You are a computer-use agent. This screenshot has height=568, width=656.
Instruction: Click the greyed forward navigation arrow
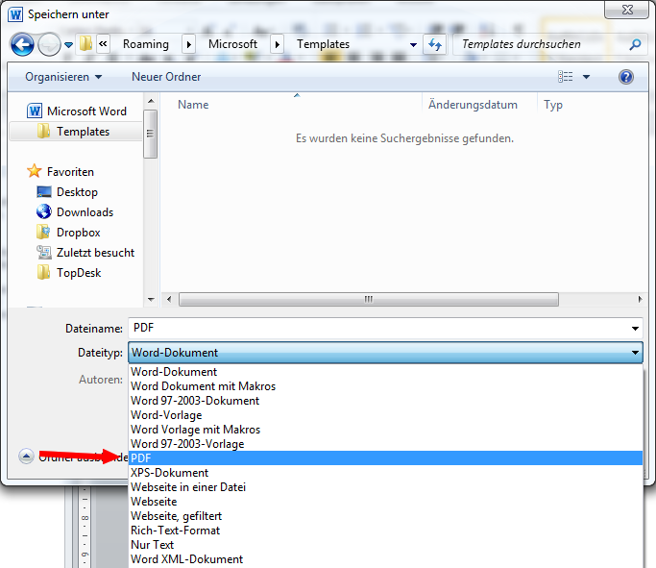[49, 44]
